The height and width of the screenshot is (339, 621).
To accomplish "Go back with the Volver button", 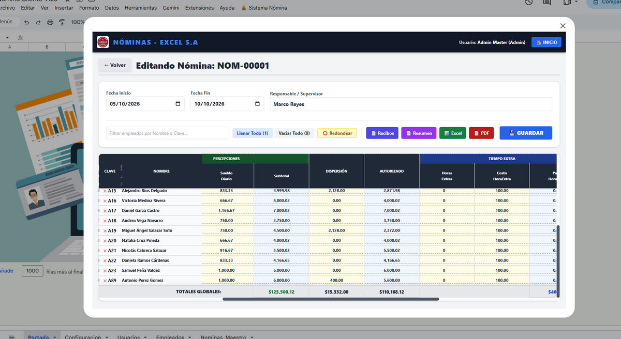I will point(115,66).
